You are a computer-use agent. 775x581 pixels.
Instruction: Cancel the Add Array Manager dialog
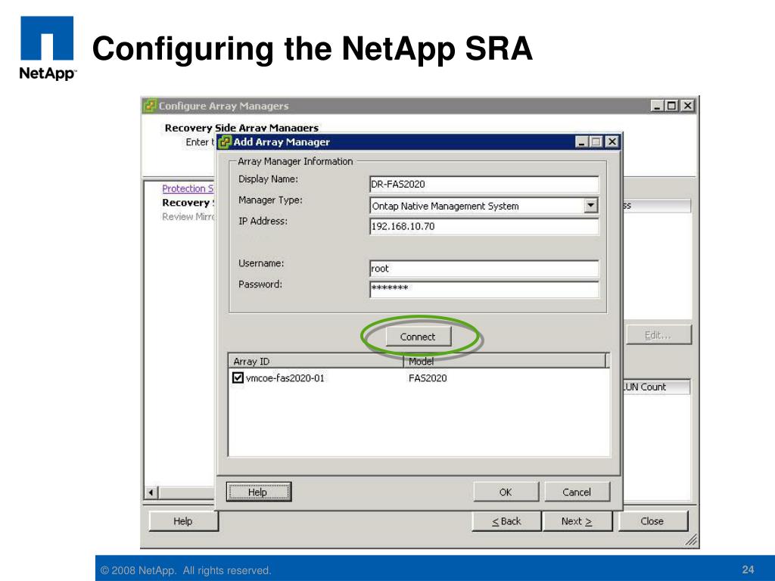577,492
